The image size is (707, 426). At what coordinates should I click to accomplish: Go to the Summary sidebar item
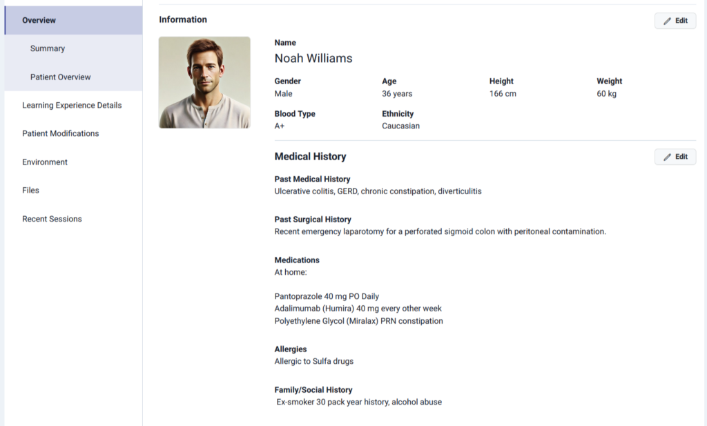point(48,48)
